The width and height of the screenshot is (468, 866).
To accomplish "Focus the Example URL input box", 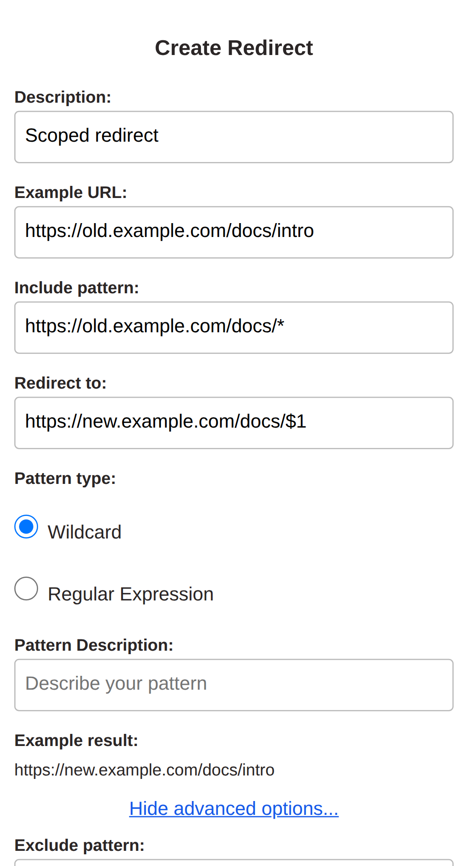I will click(234, 232).
